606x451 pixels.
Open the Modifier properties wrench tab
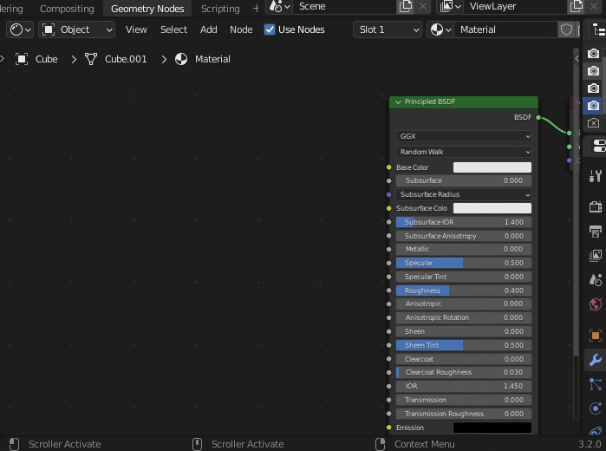(595, 360)
